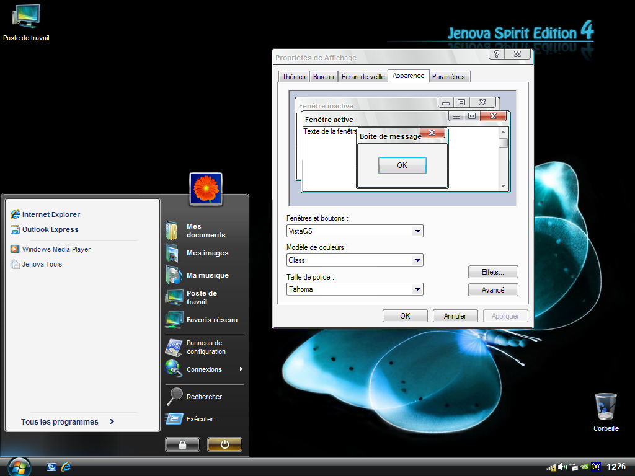Switch to the Thèmes tab
The height and width of the screenshot is (476, 635).
point(293,76)
